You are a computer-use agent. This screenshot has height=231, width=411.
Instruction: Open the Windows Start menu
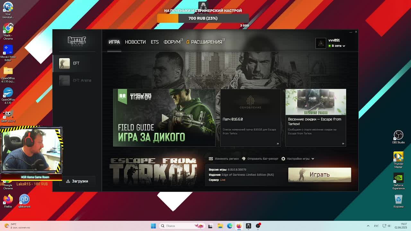pyautogui.click(x=153, y=226)
